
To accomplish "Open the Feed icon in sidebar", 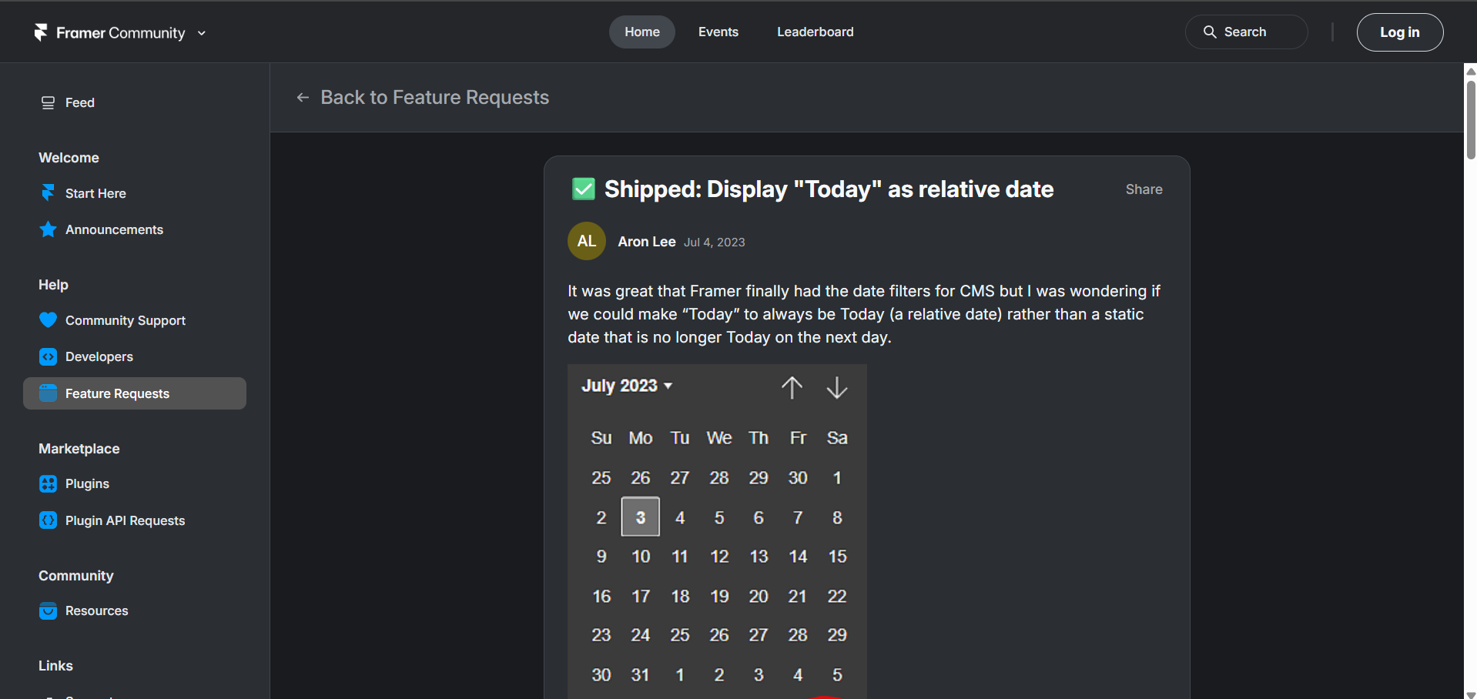I will pyautogui.click(x=48, y=103).
